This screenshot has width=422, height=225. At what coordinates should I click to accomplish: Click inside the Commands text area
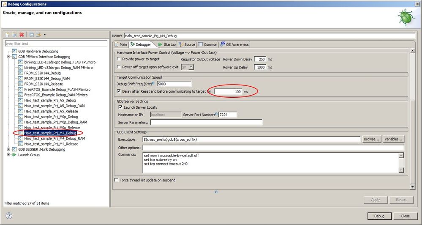[x=271, y=163]
